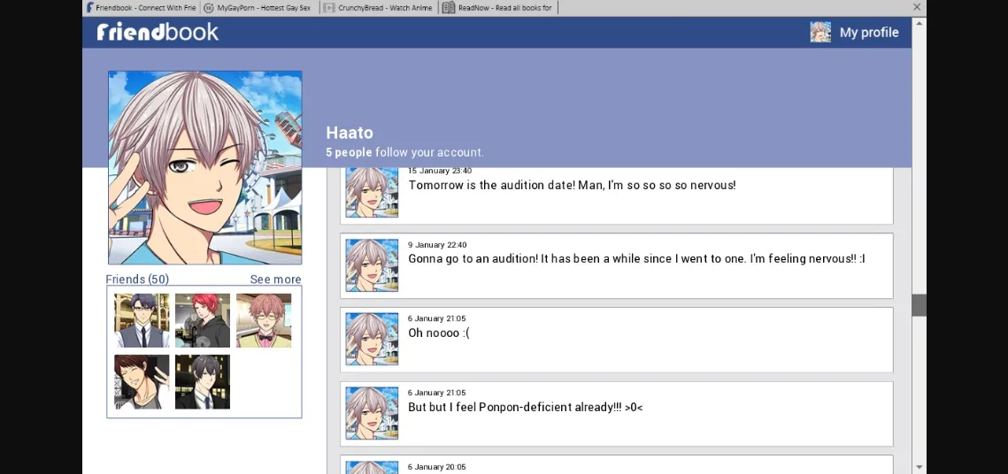
Task: Select the friend with glasses and dark suit
Action: (x=142, y=321)
